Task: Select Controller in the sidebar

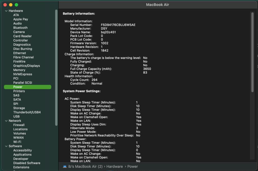Action: 20,40
